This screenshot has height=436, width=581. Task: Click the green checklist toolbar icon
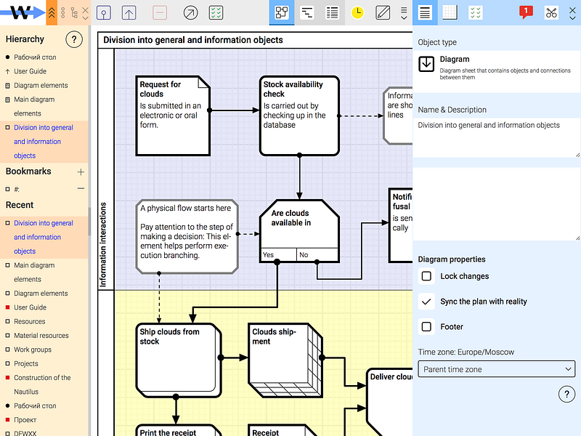[x=216, y=13]
